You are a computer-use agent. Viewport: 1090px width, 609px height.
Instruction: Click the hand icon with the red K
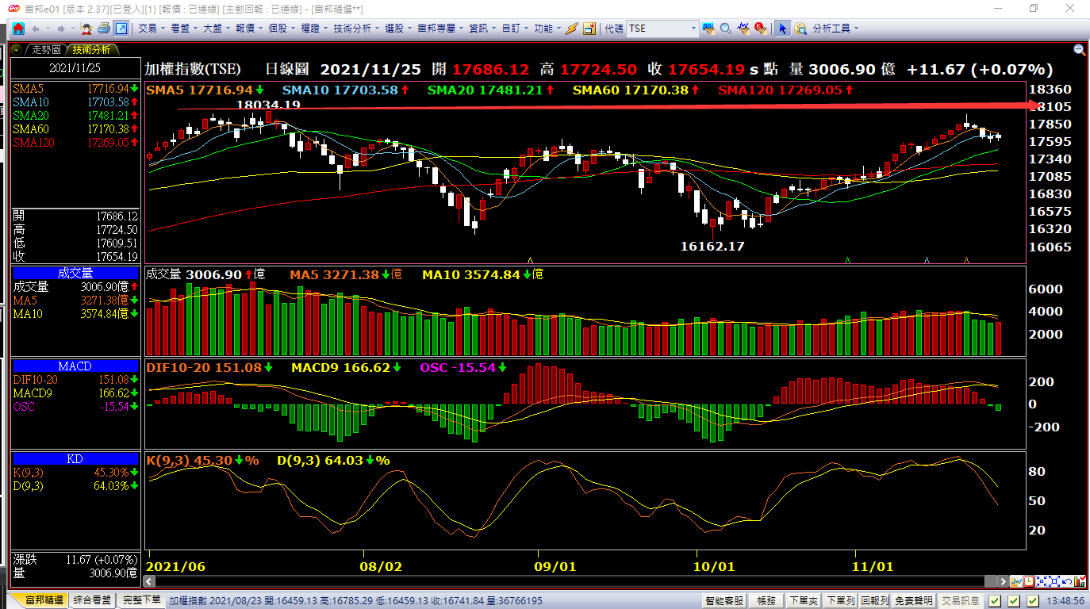pyautogui.click(x=761, y=29)
